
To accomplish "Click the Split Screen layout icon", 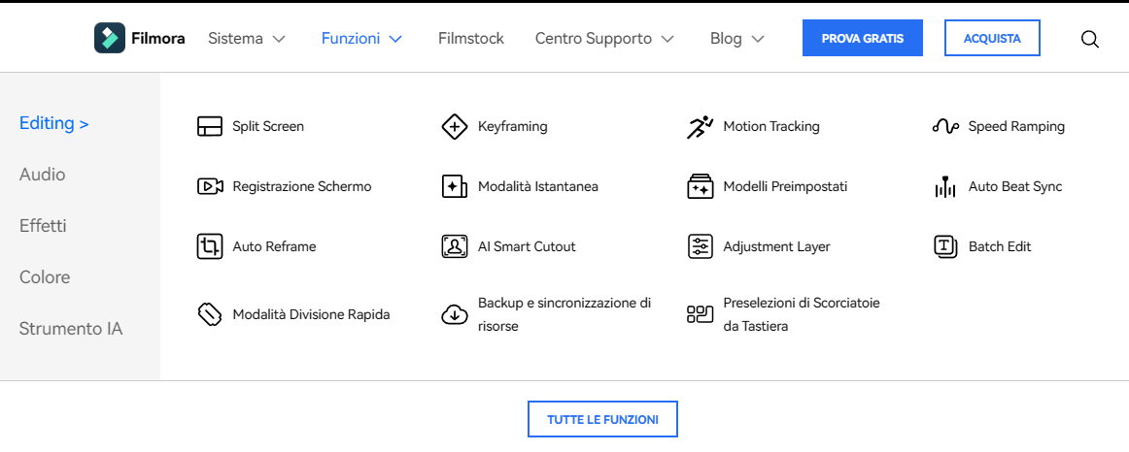I will tap(210, 126).
